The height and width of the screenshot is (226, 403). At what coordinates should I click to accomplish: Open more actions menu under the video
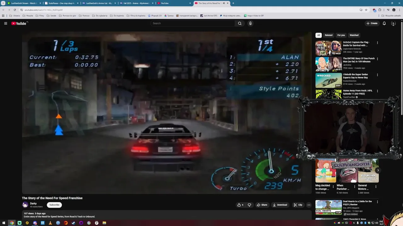pos(309,205)
